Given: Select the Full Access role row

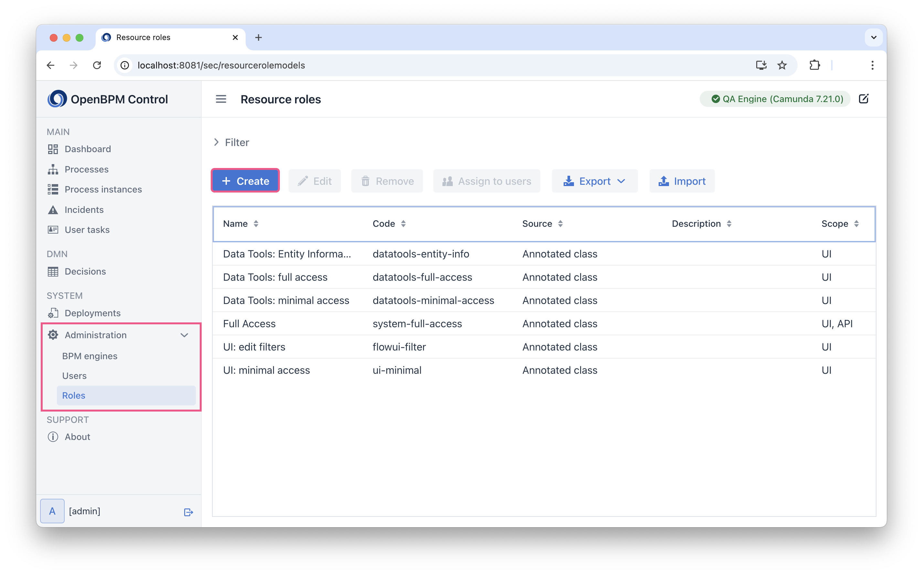Looking at the screenshot, I should [544, 324].
